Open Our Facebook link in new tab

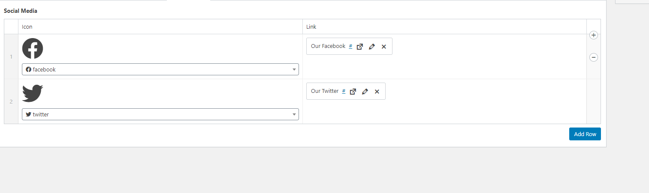click(360, 47)
